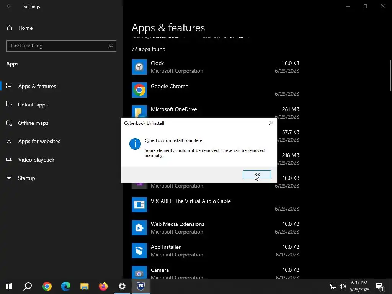The height and width of the screenshot is (294, 392).
Task: Select the Clock app entry name
Action: [157, 63]
